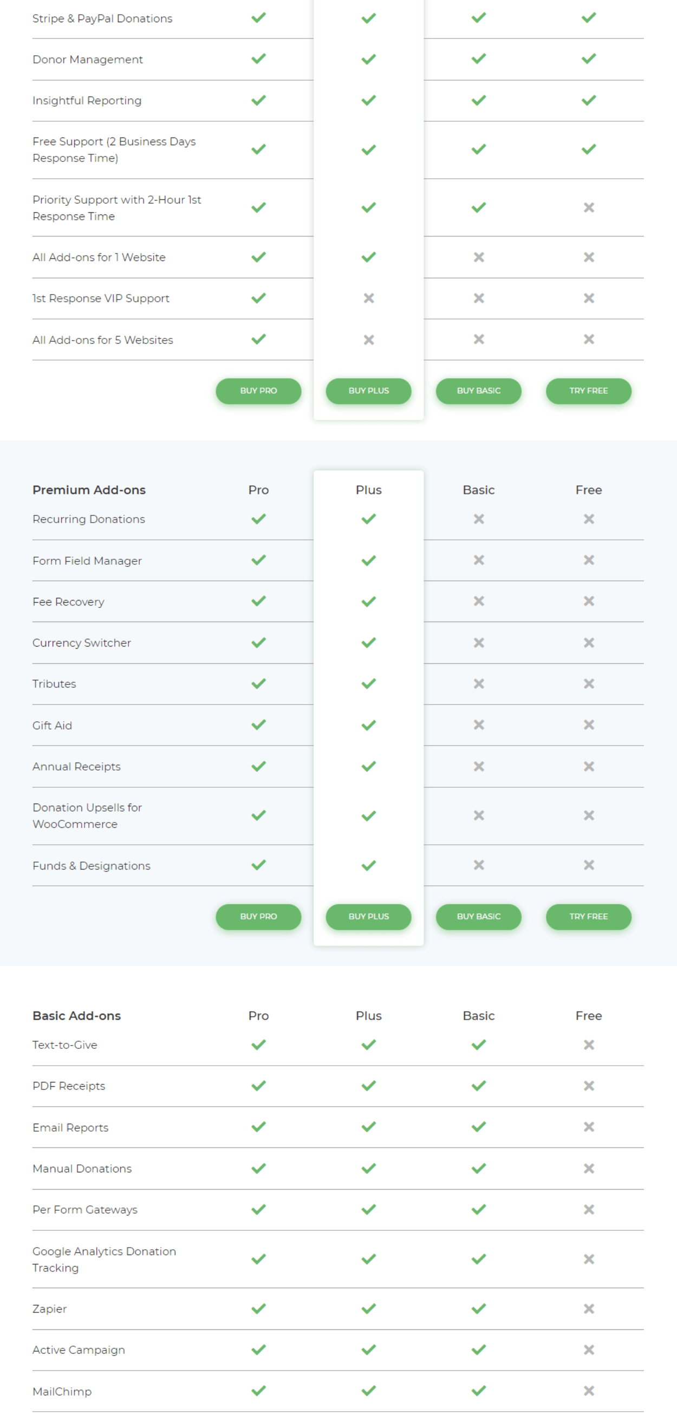Image resolution: width=677 pixels, height=1416 pixels.
Task: Click the Per Form Gateways label
Action: (x=84, y=1209)
